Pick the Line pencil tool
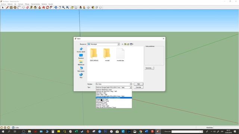The height and width of the screenshot is (134, 239). tap(7, 7)
